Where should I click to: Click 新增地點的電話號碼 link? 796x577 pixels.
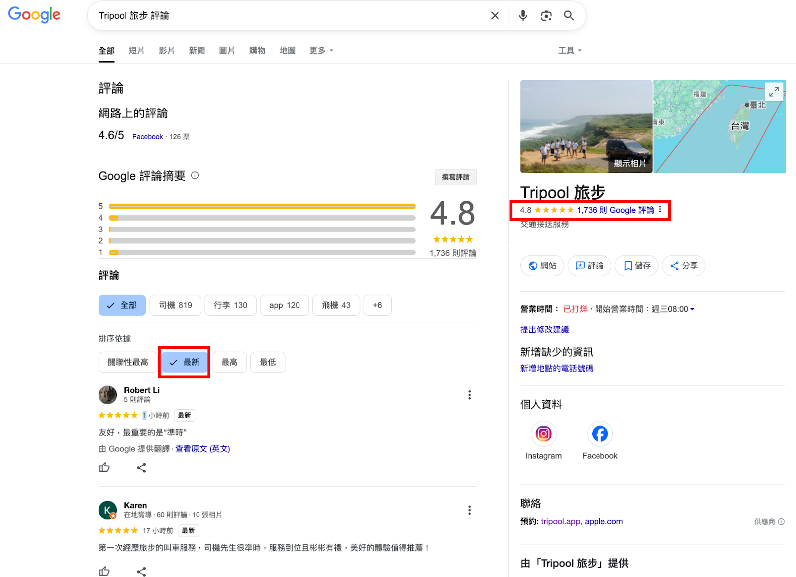(x=557, y=368)
